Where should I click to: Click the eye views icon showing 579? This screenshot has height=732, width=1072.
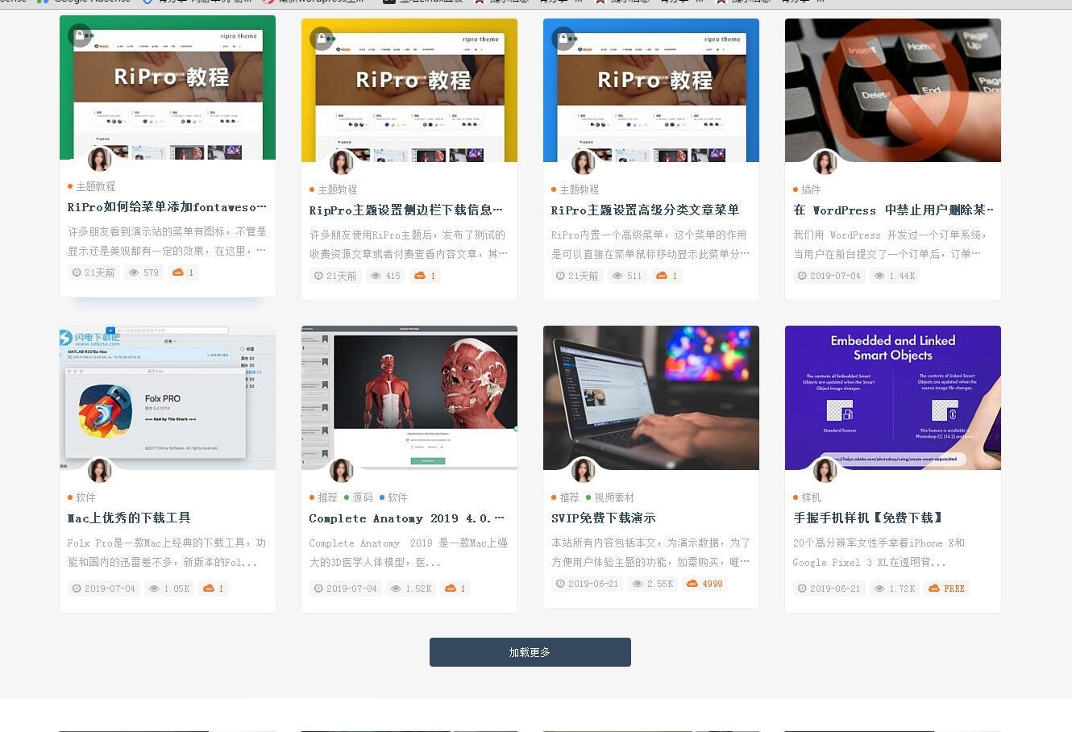(x=134, y=272)
